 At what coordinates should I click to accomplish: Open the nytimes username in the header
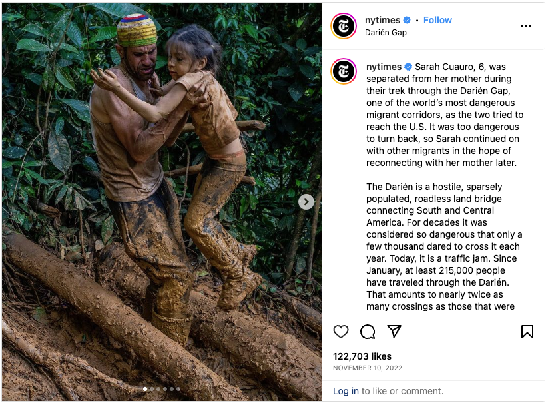point(383,20)
